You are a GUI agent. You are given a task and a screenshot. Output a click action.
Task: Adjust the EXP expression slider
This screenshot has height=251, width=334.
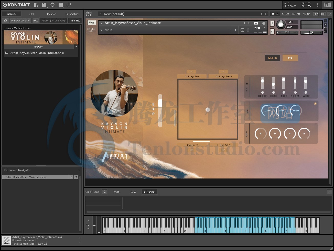tap(160, 110)
